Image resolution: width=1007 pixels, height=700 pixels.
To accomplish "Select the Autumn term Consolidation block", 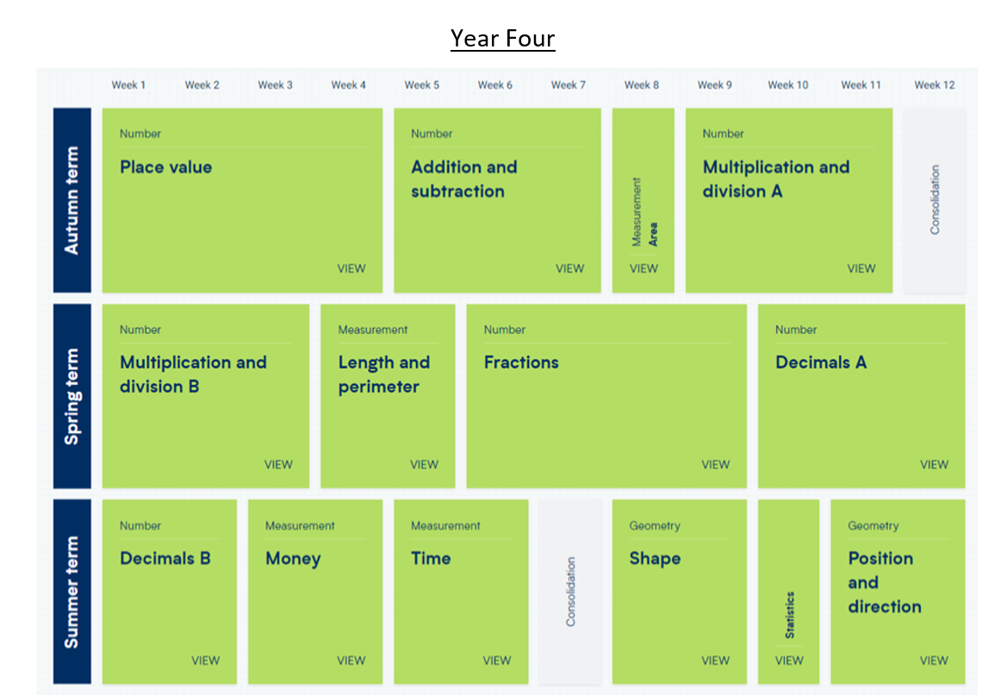I will click(935, 201).
